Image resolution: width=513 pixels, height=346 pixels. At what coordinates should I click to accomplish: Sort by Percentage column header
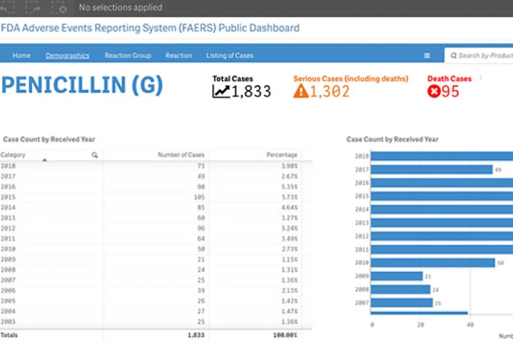pos(281,155)
